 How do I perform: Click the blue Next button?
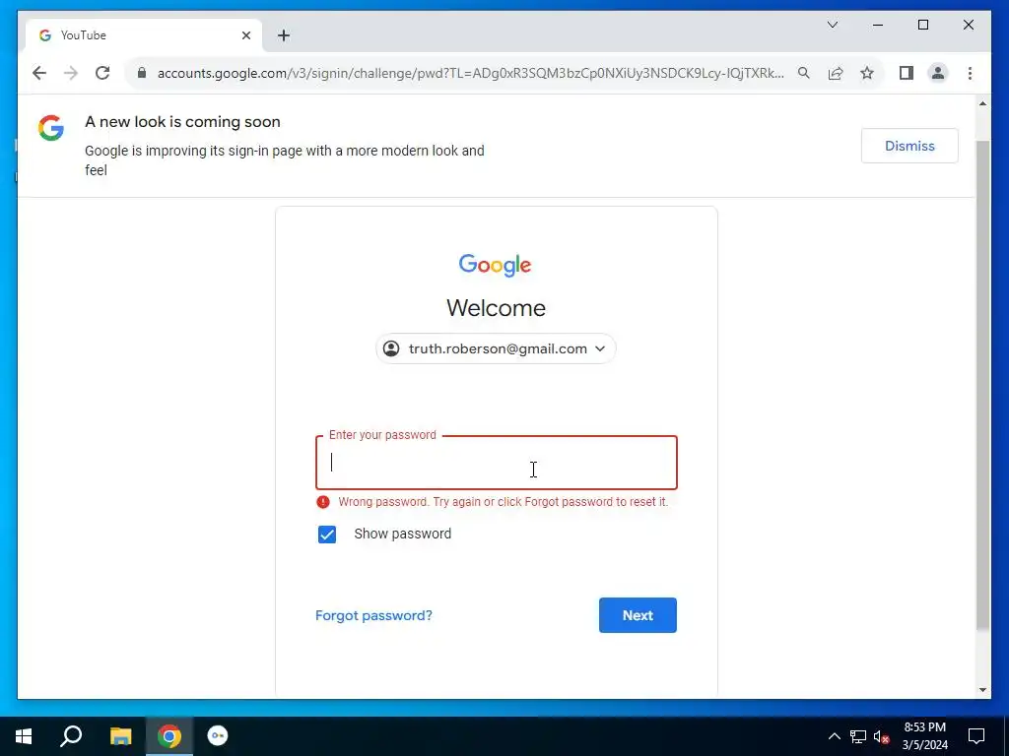[638, 615]
